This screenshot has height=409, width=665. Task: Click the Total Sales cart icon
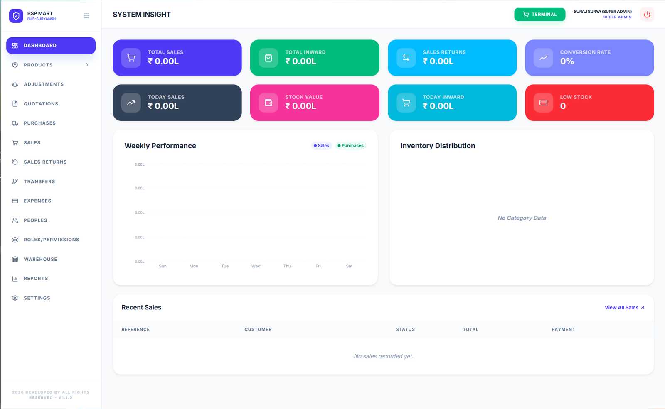[131, 58]
